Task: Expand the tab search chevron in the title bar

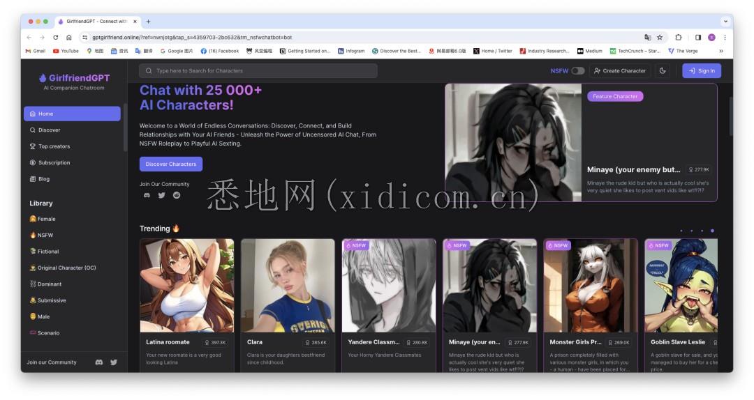Action: 725,22
